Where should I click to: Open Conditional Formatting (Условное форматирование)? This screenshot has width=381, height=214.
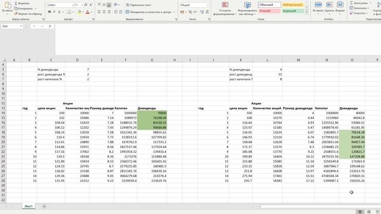[225, 9]
